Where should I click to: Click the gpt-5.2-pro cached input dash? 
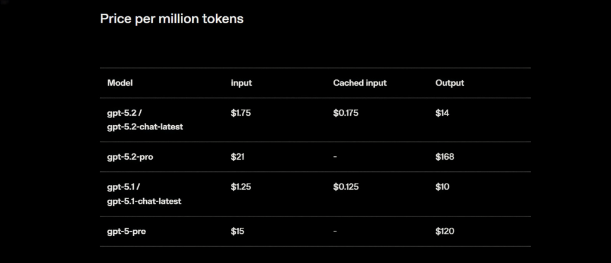335,157
